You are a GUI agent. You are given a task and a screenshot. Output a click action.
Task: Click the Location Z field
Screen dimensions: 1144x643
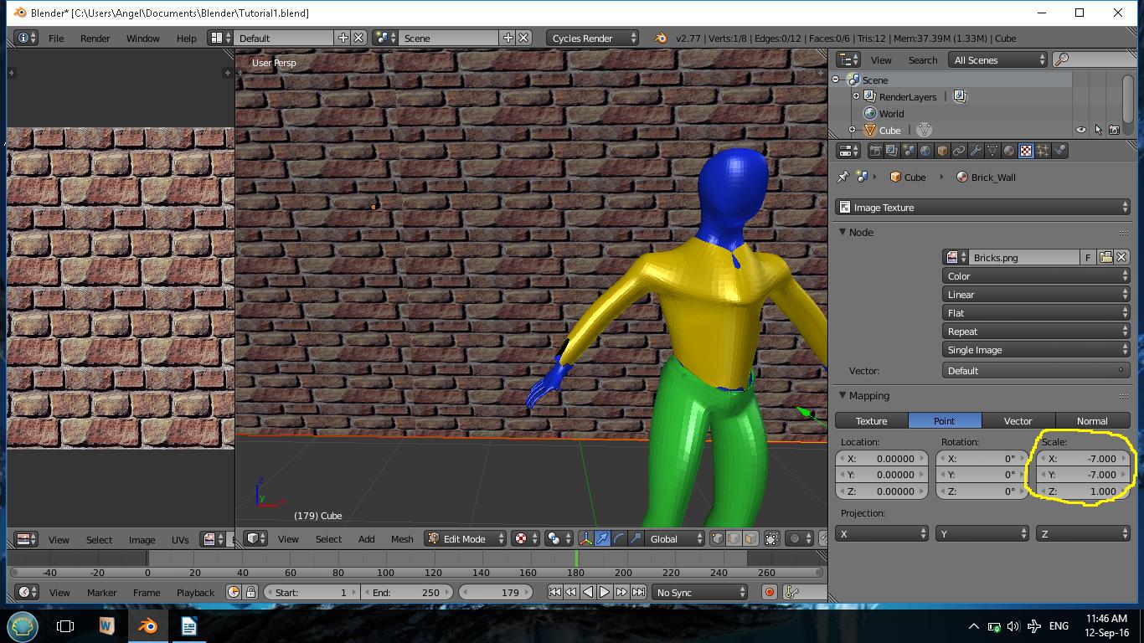click(x=882, y=491)
